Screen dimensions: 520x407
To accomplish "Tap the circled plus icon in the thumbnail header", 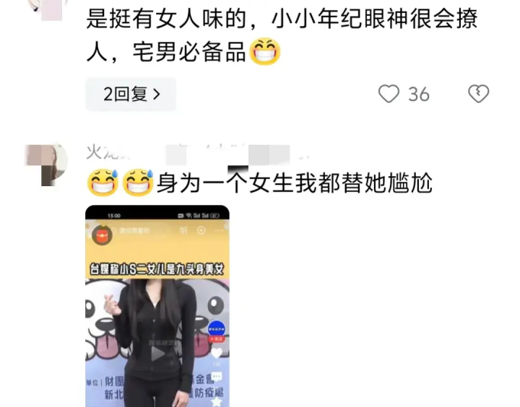I will pyautogui.click(x=201, y=230).
